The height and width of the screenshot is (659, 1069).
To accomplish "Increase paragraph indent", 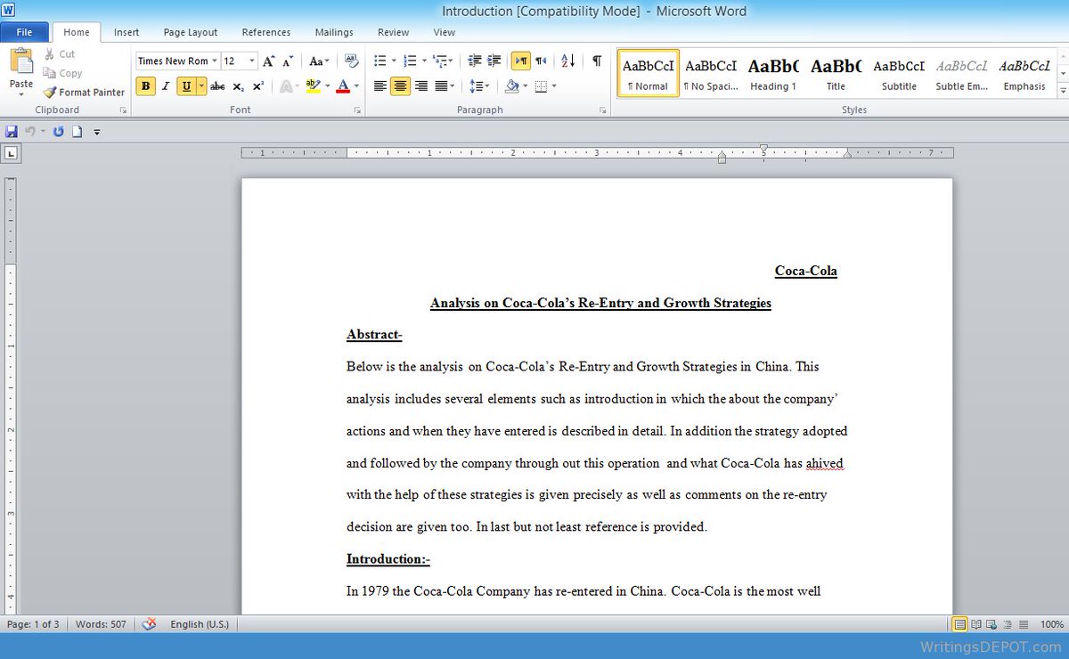I will tap(494, 61).
